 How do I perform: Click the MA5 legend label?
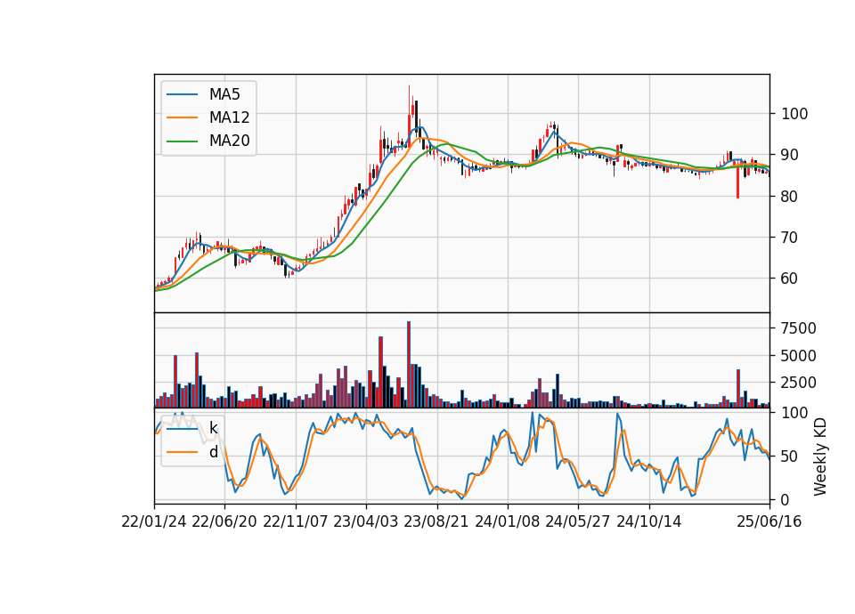pos(224,94)
